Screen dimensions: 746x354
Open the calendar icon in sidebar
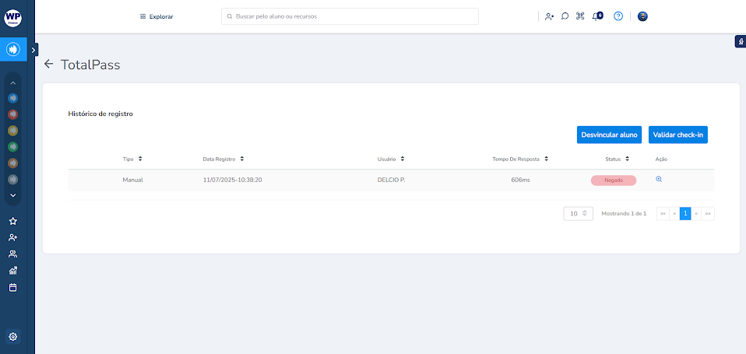coord(13,287)
